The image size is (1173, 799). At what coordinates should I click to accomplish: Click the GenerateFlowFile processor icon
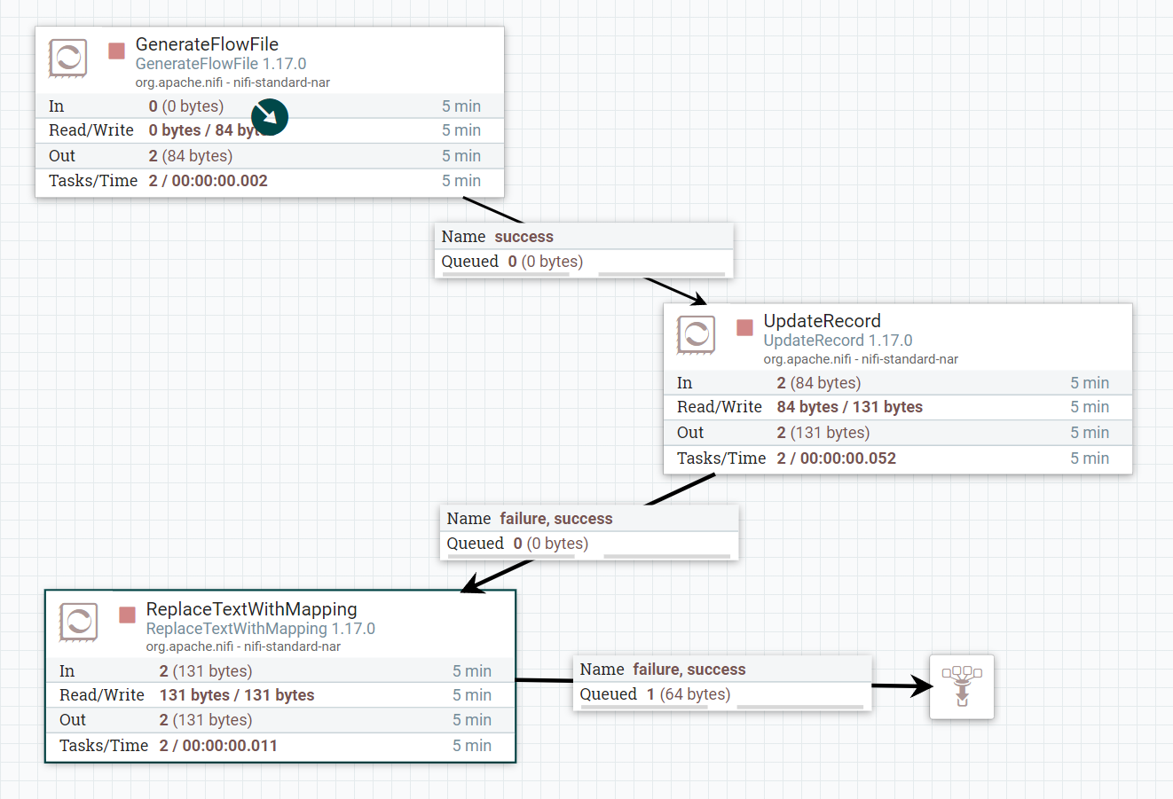[67, 59]
